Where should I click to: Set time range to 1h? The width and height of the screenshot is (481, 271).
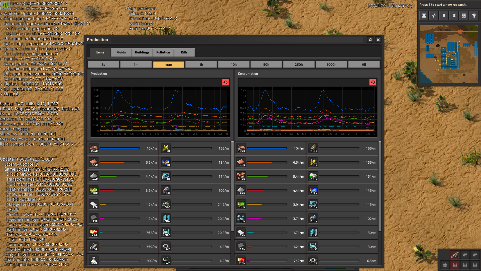pos(201,64)
